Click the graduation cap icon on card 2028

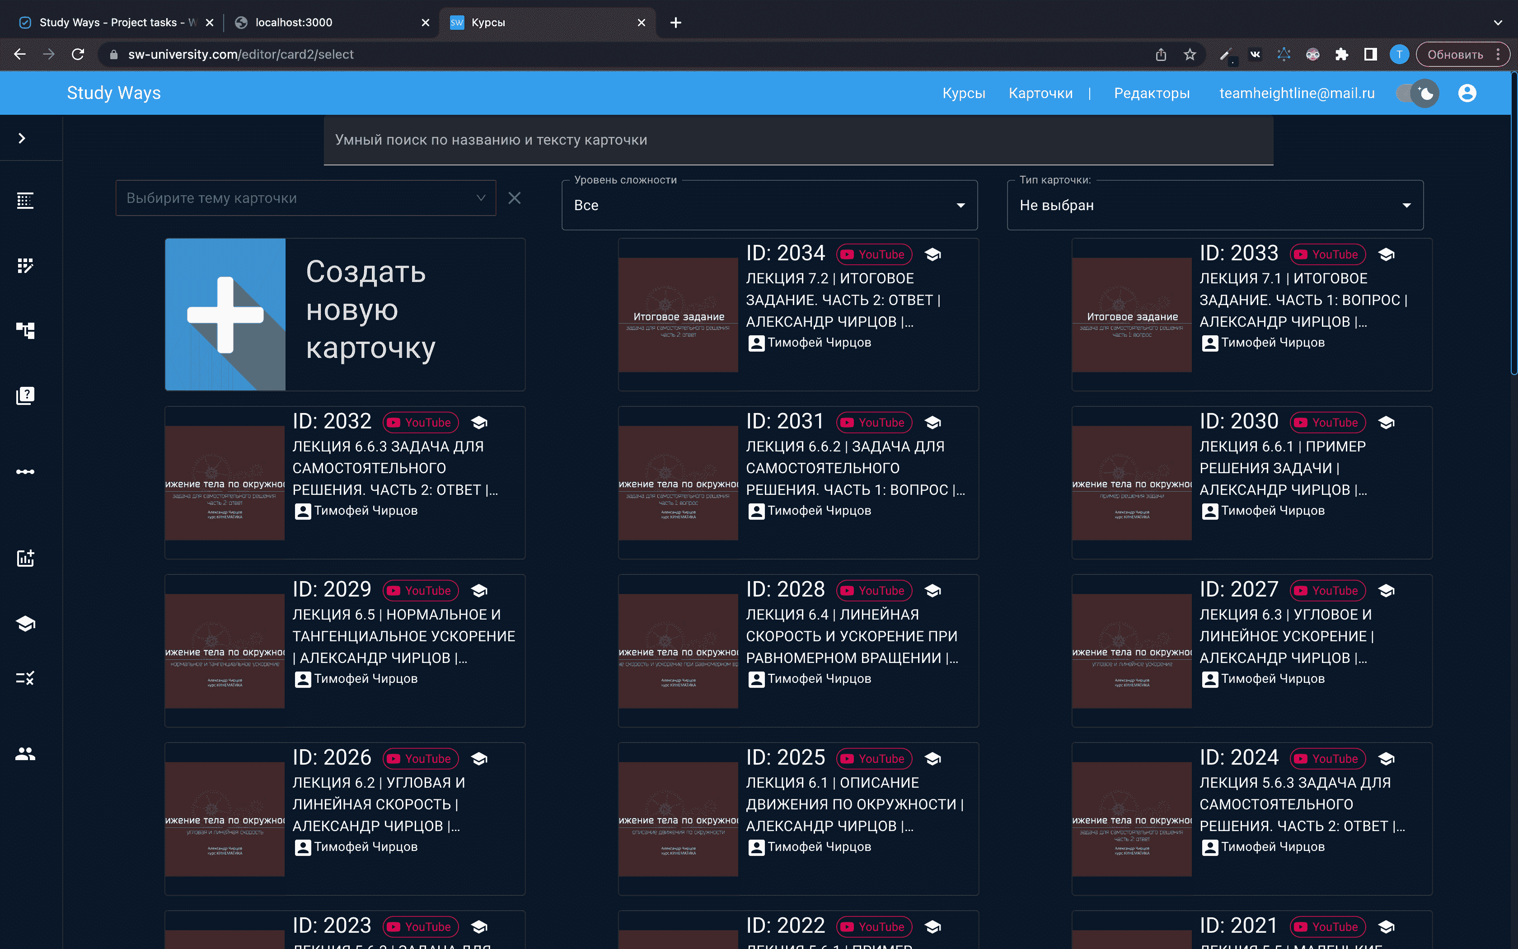coord(933,591)
